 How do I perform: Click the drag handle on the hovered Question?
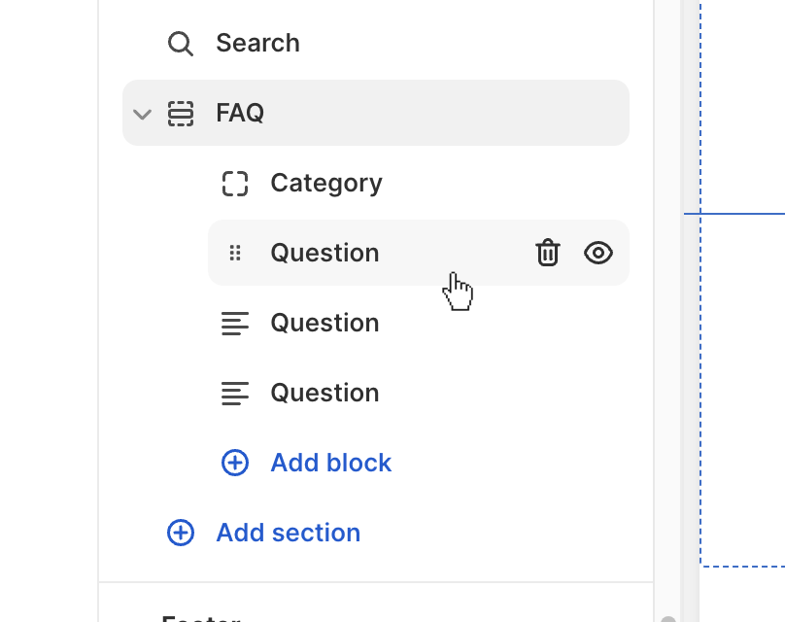click(235, 253)
